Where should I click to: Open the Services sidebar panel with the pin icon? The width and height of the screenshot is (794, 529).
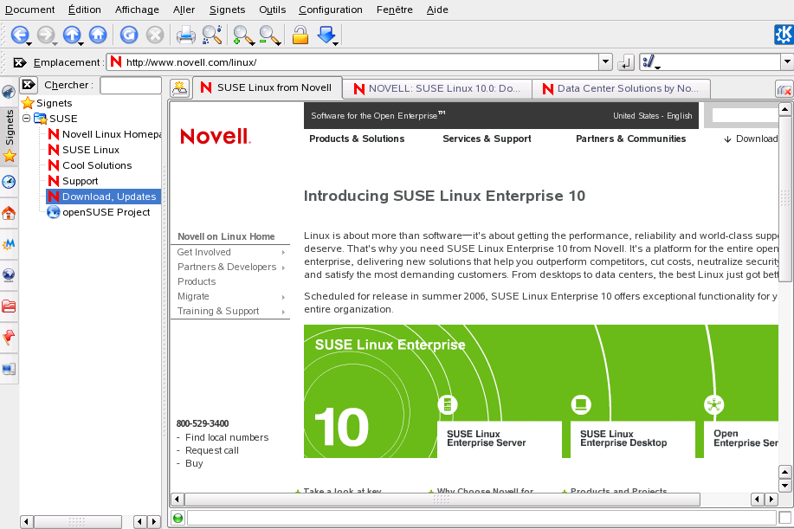pos(9,337)
